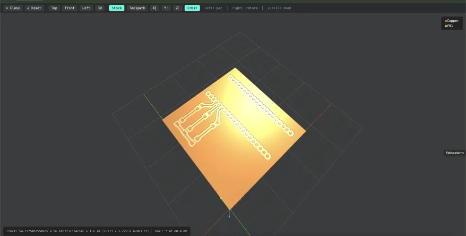Reset the camera view
This screenshot has width=466, height=236.
[x=34, y=8]
